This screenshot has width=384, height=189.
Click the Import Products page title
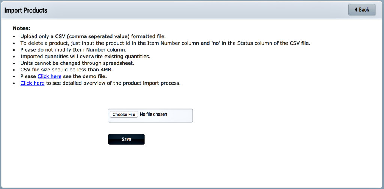coord(26,10)
